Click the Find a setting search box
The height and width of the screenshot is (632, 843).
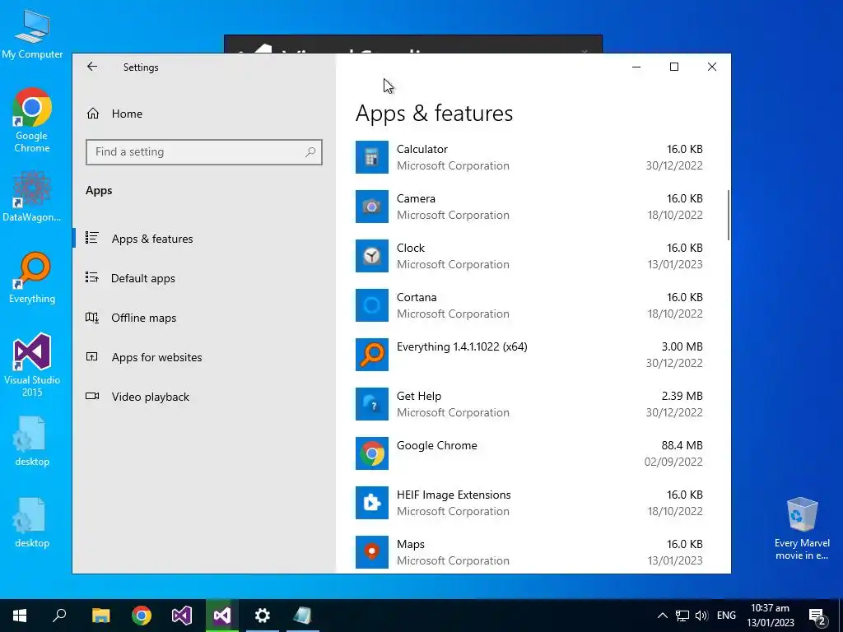(204, 152)
